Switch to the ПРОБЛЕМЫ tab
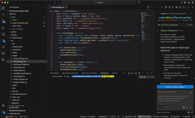 [54, 73]
